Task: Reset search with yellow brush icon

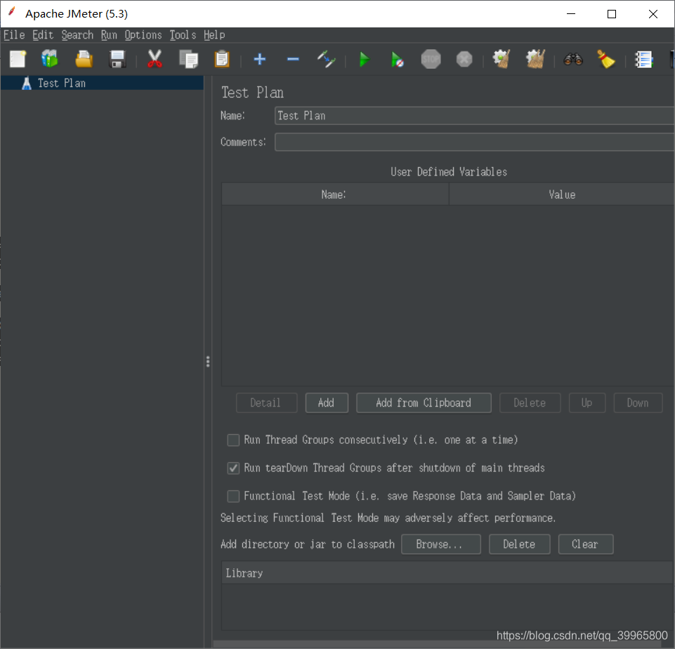Action: [606, 59]
